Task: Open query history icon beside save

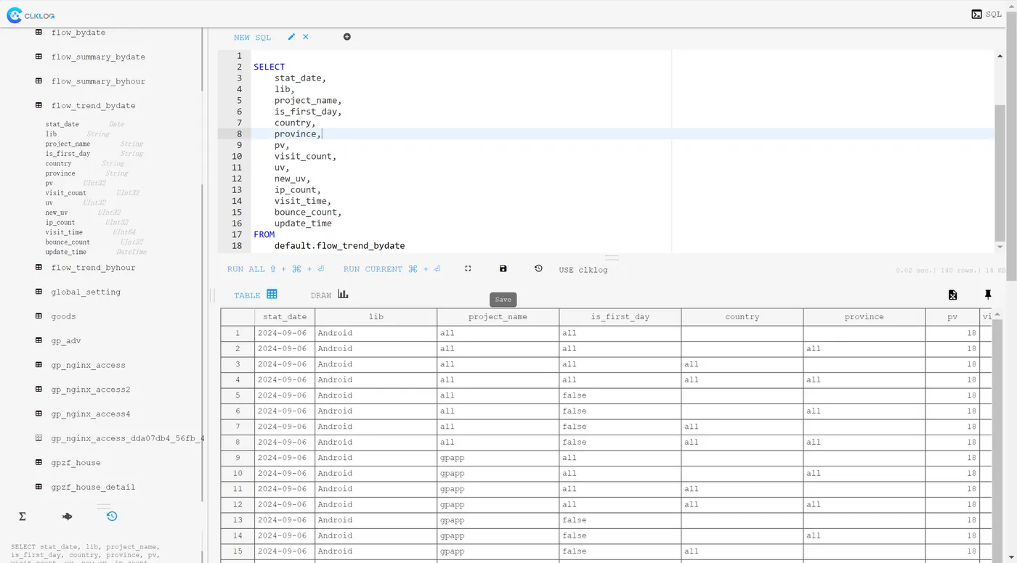Action: point(538,268)
